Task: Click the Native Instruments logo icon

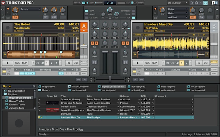Action: click(x=215, y=3)
